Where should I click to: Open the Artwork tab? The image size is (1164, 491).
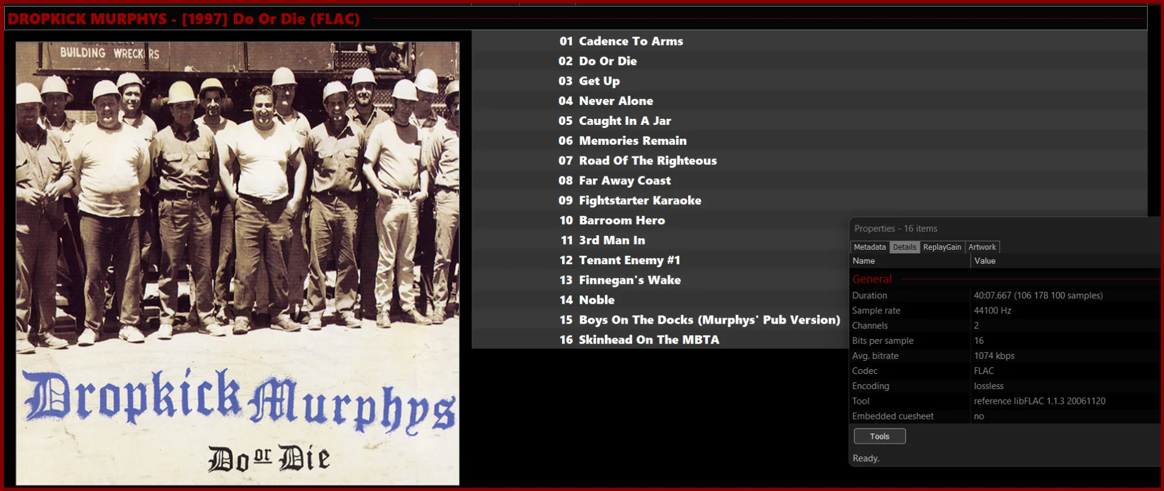point(982,247)
